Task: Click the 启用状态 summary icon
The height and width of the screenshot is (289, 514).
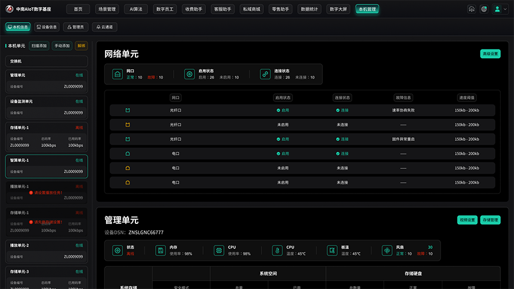Action: [x=189, y=74]
